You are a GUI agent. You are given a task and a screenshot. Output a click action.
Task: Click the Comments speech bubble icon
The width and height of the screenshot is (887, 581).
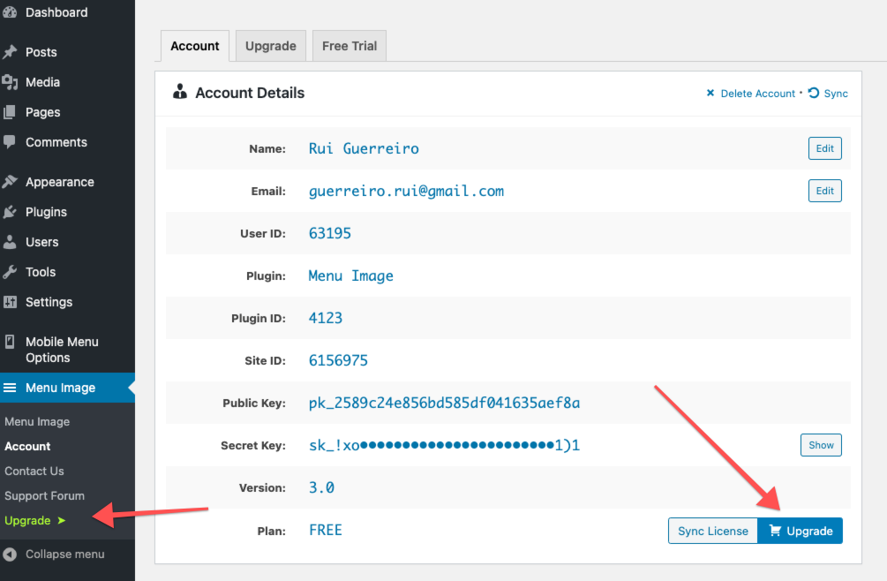pyautogui.click(x=10, y=141)
